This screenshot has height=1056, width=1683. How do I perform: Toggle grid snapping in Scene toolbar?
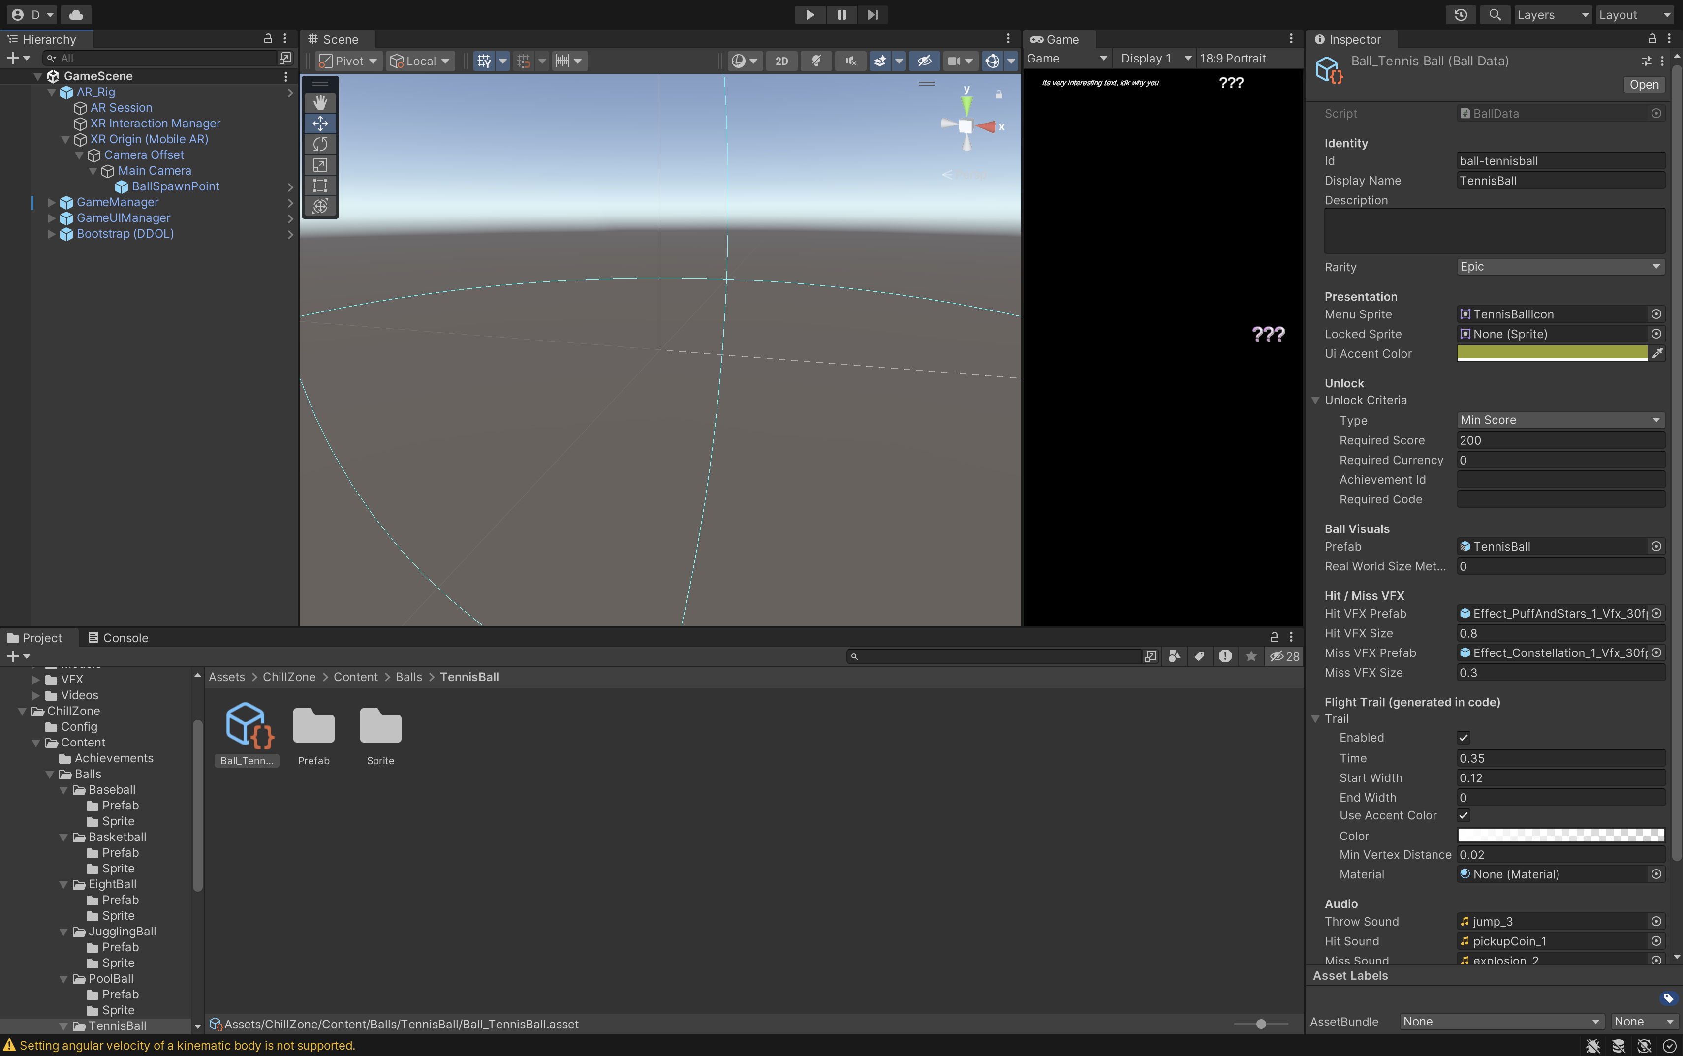pos(523,61)
